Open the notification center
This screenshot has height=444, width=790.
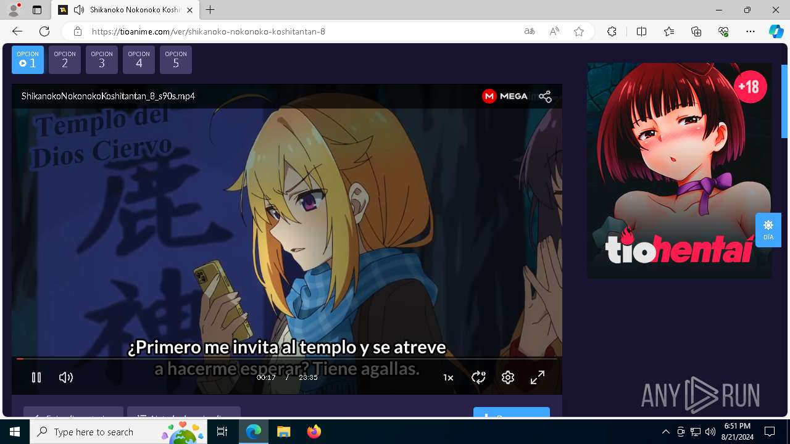point(770,432)
